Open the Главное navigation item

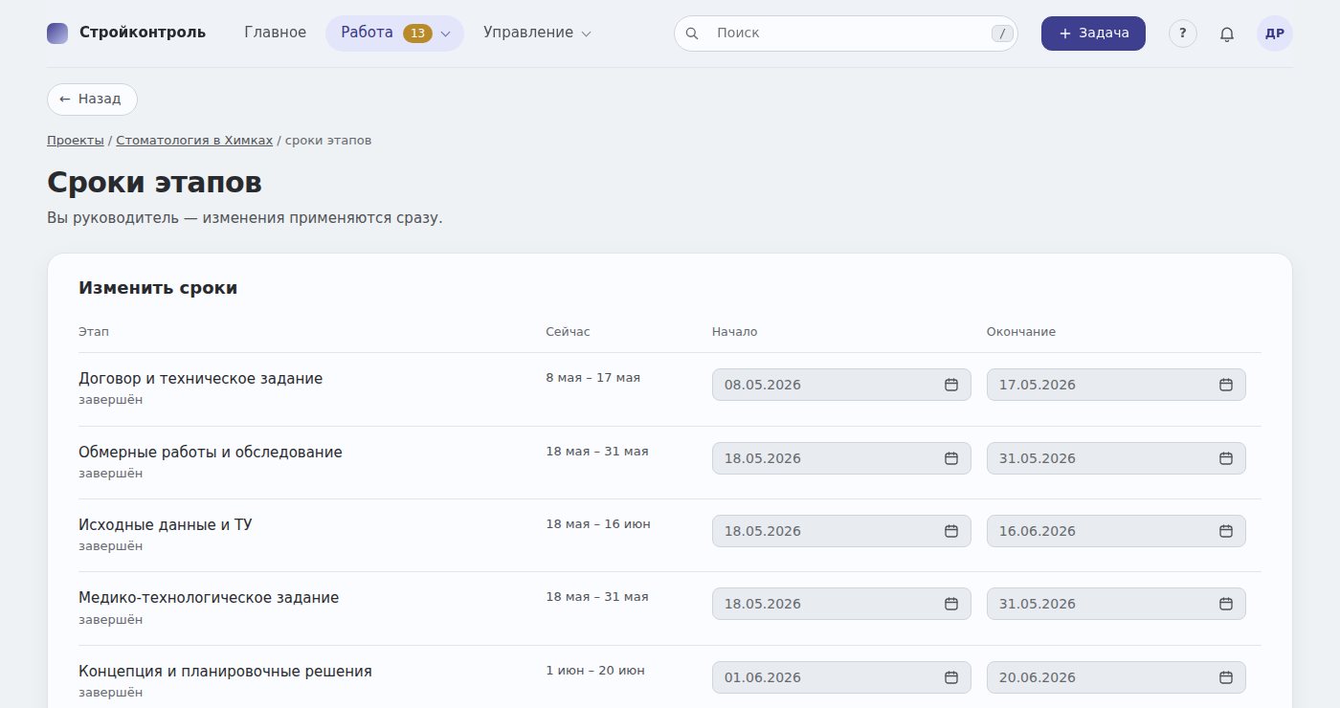click(276, 33)
